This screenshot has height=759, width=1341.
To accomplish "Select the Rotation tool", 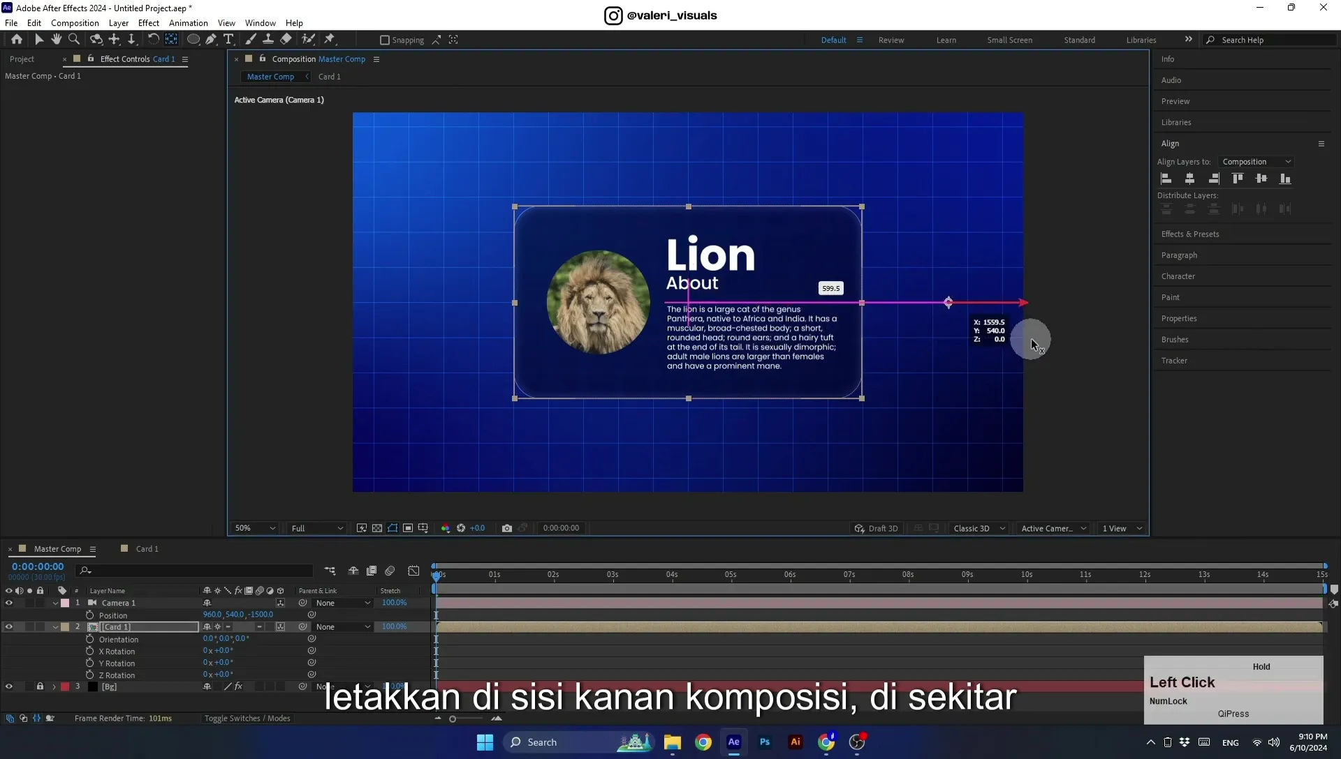I will point(153,40).
